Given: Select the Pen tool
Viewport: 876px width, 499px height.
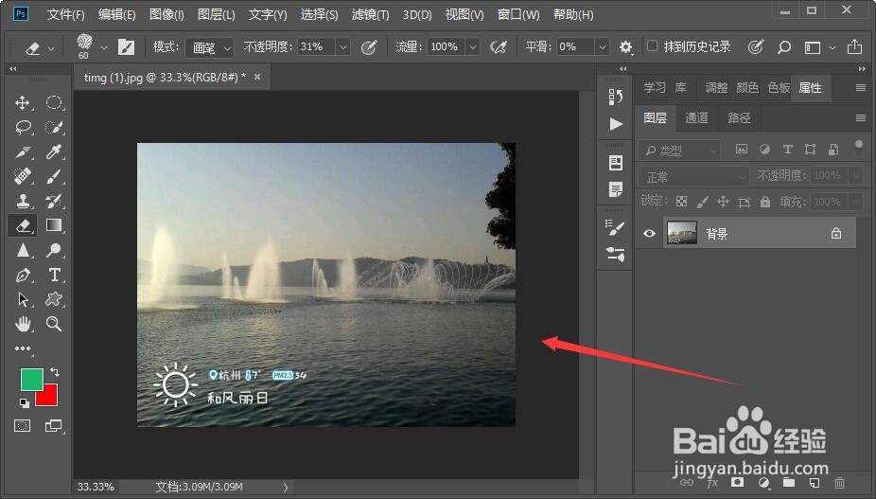Looking at the screenshot, I should click(x=23, y=275).
